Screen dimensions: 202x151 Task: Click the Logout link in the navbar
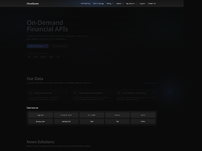tap(142, 4)
